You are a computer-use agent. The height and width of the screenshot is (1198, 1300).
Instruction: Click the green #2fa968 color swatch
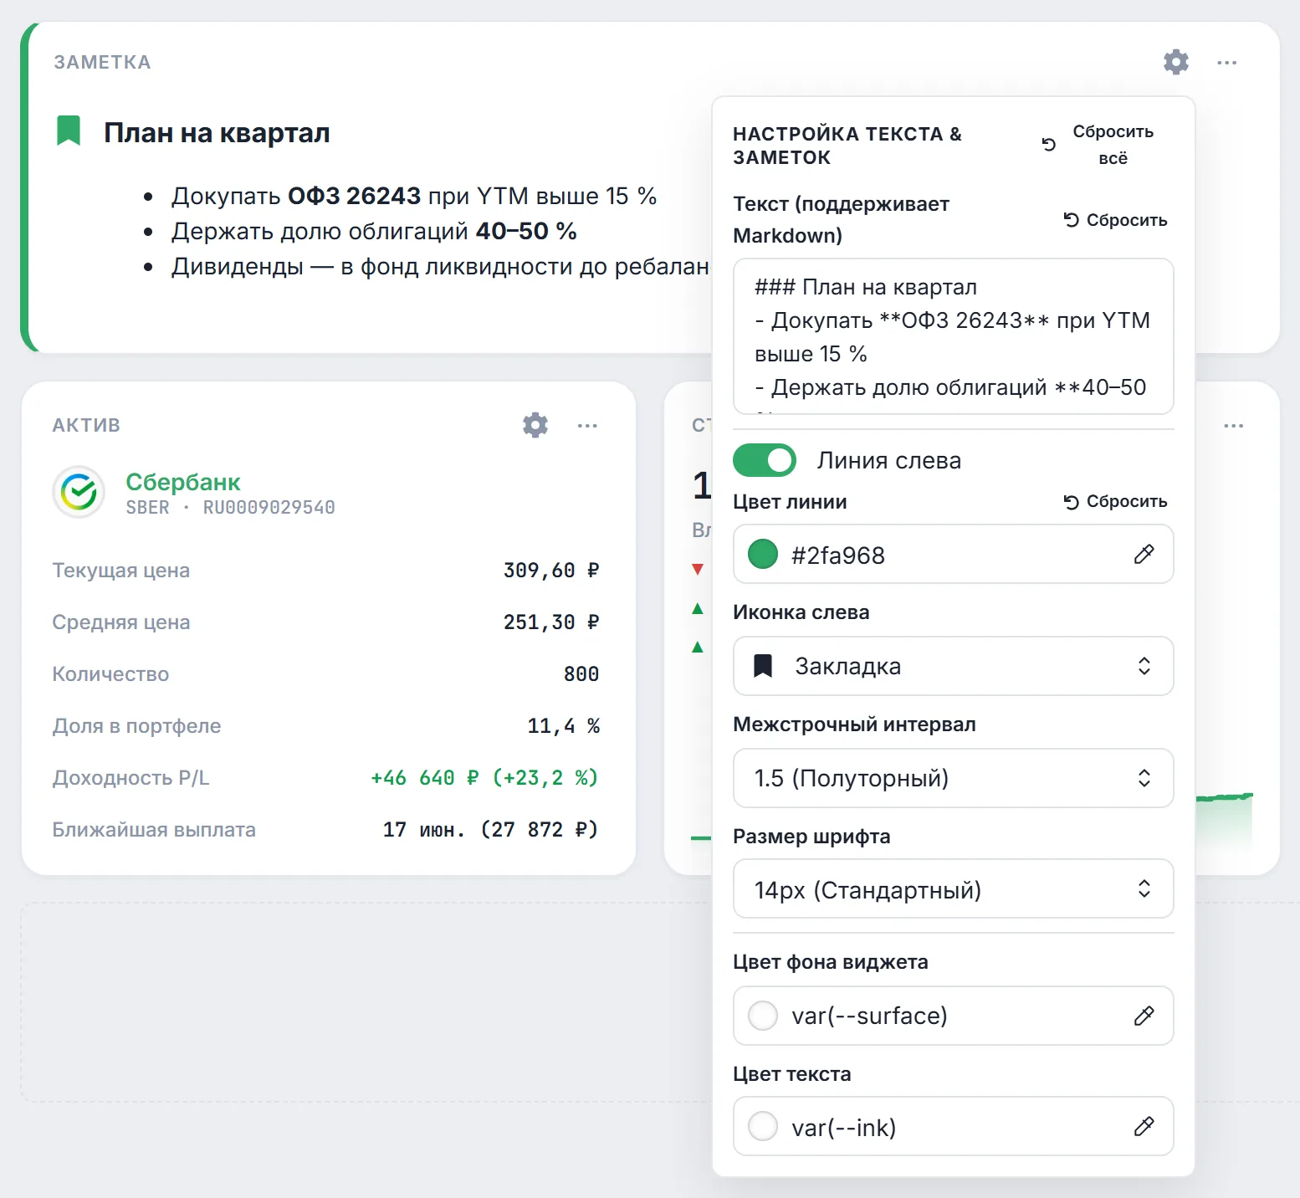763,554
